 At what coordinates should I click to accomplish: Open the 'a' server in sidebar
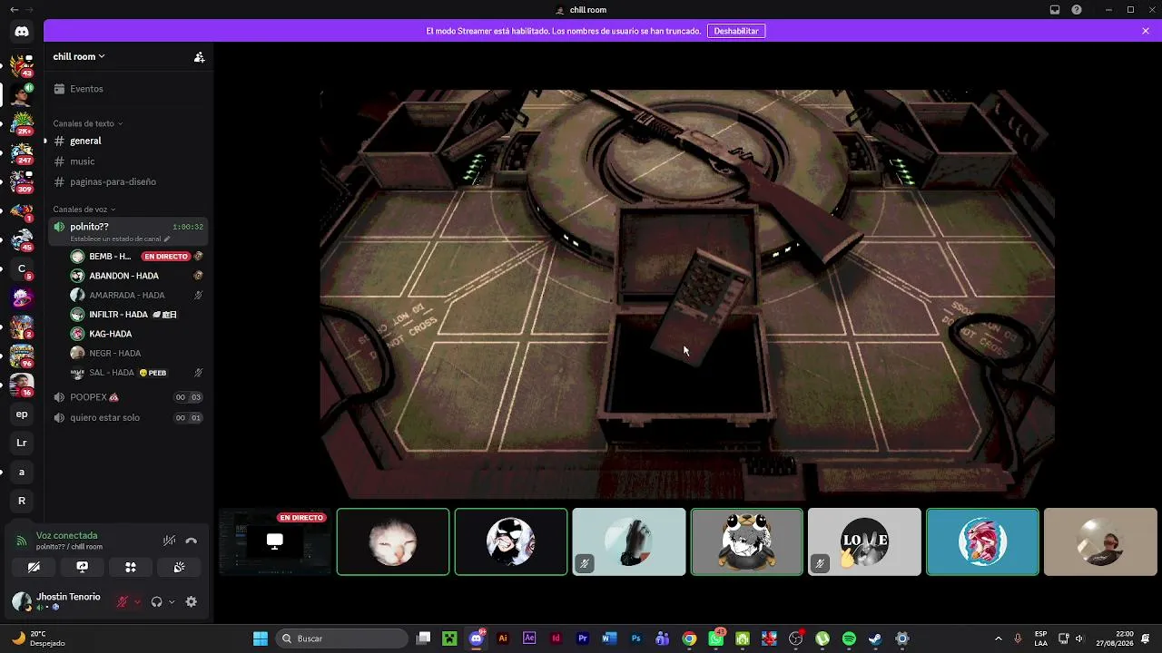pos(22,472)
